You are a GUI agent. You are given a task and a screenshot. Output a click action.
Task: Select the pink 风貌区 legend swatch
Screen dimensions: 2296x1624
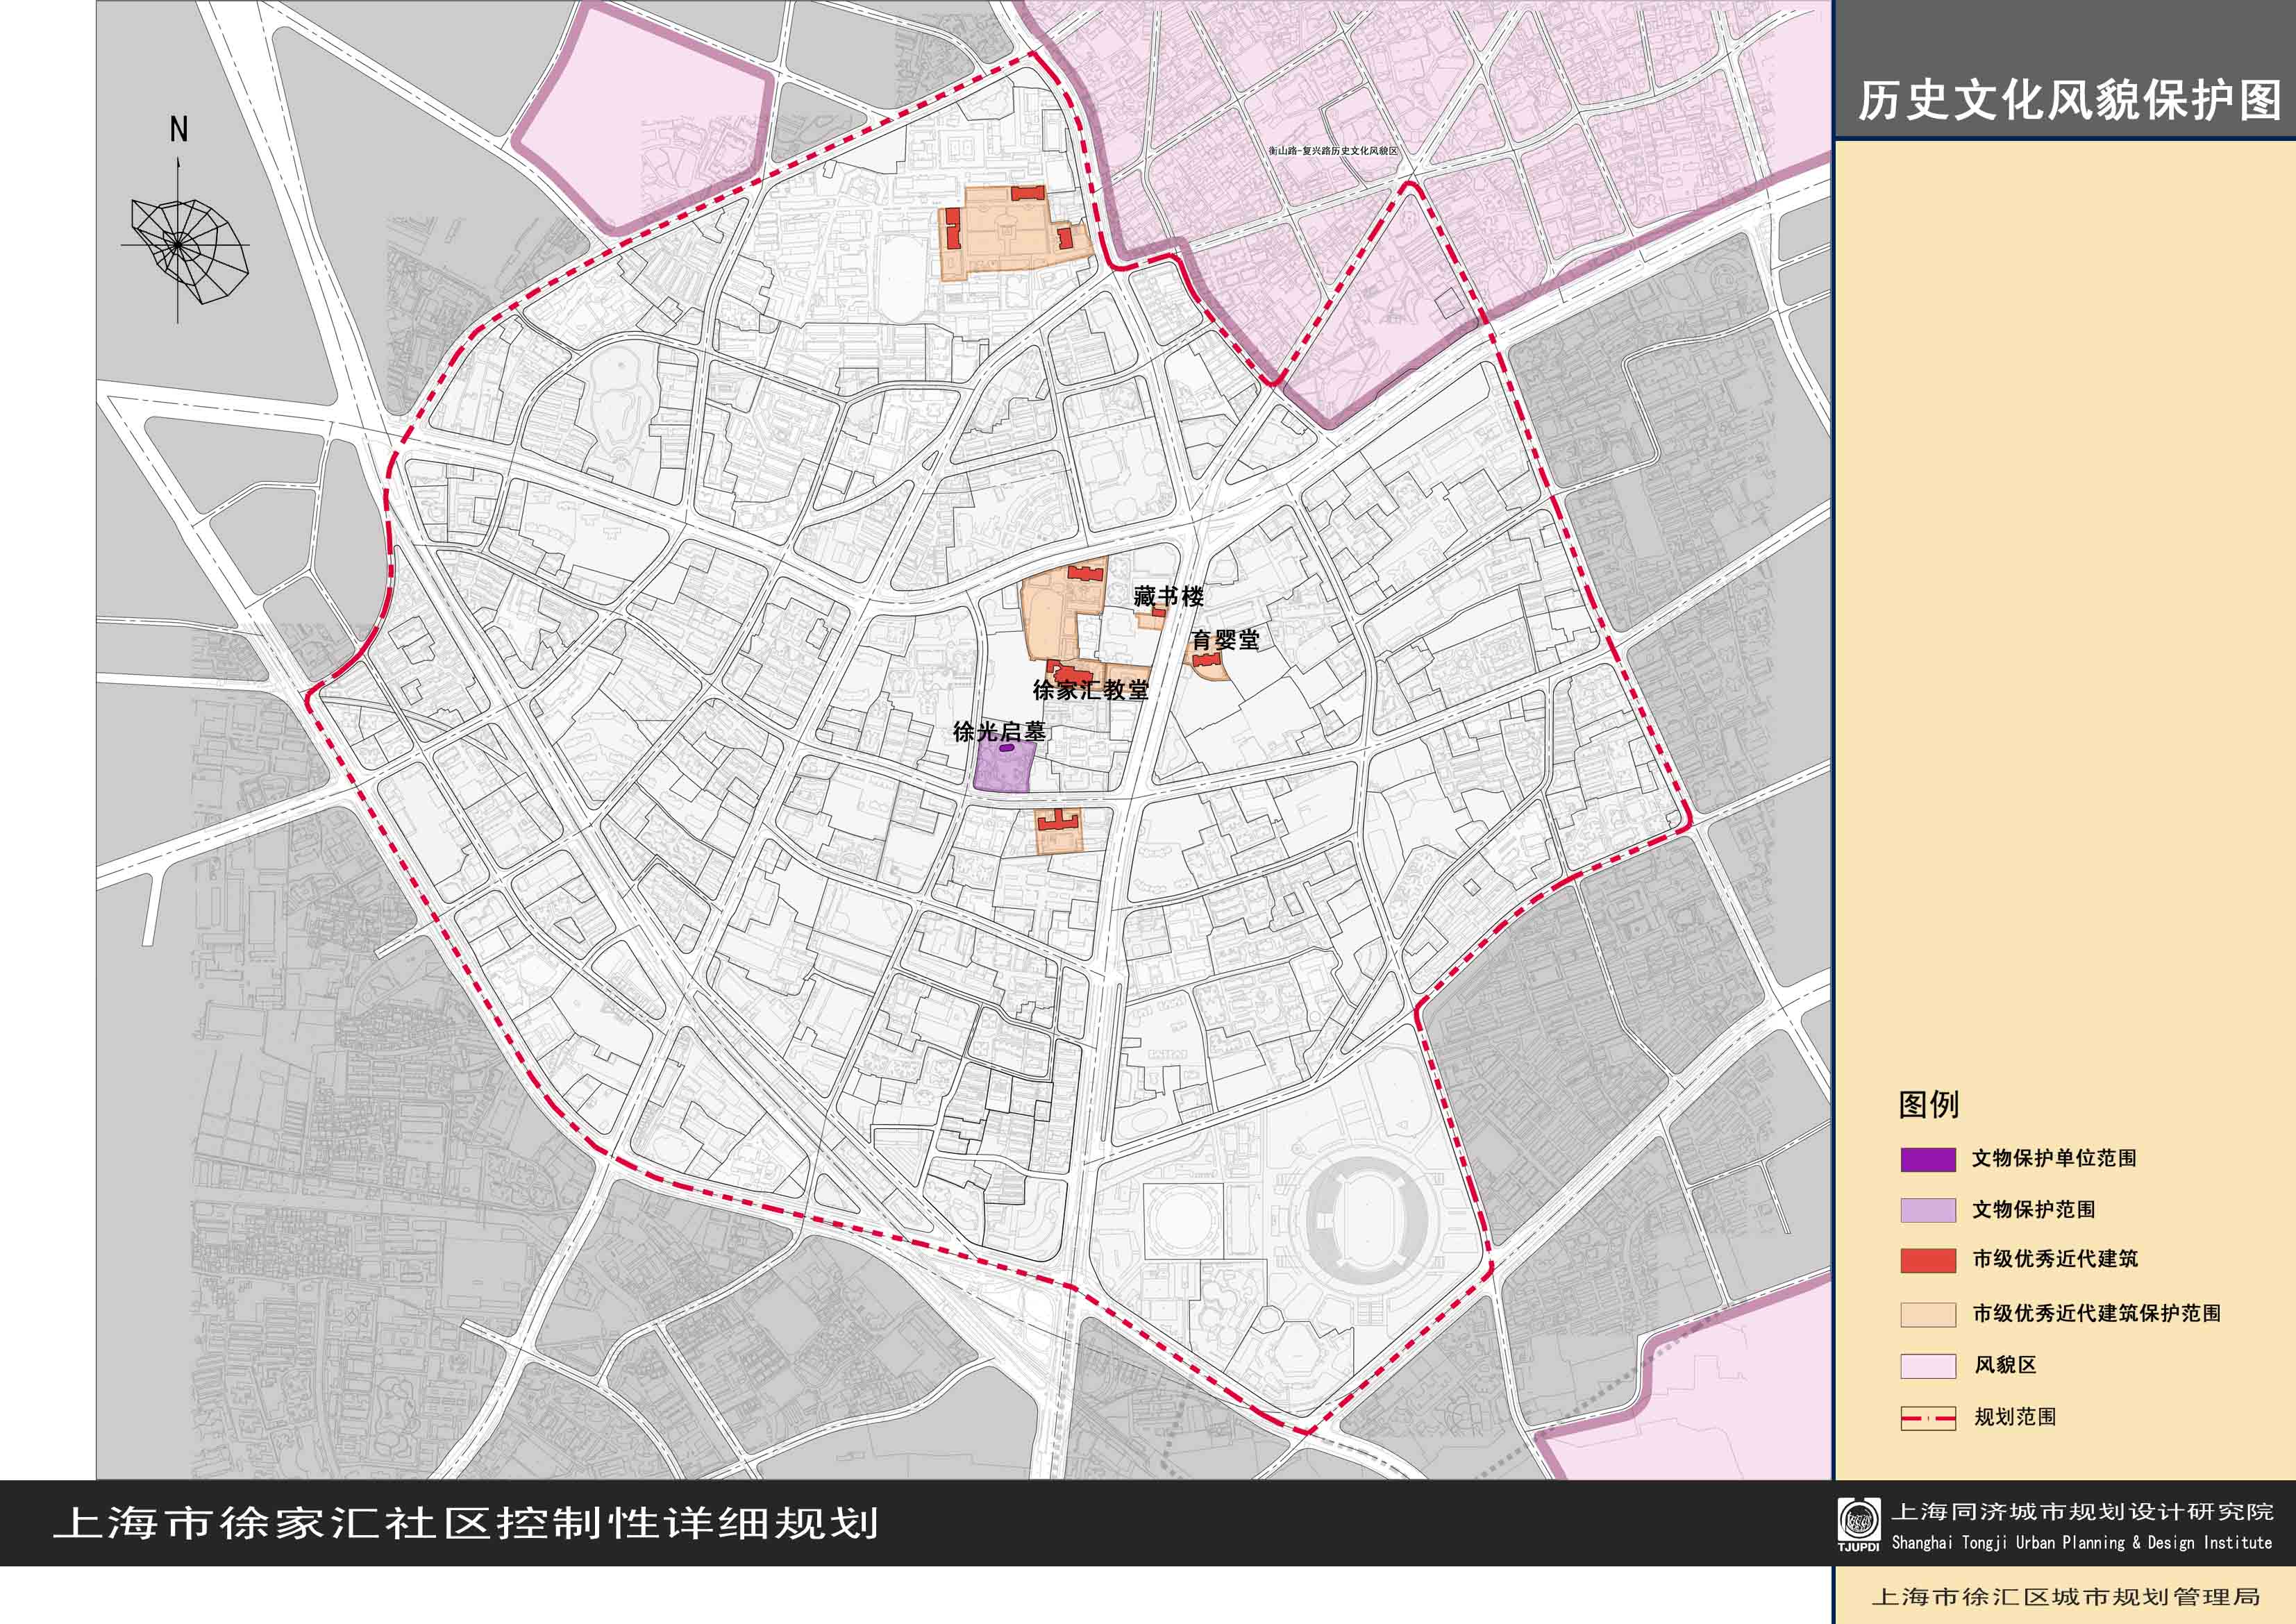click(x=1927, y=1366)
